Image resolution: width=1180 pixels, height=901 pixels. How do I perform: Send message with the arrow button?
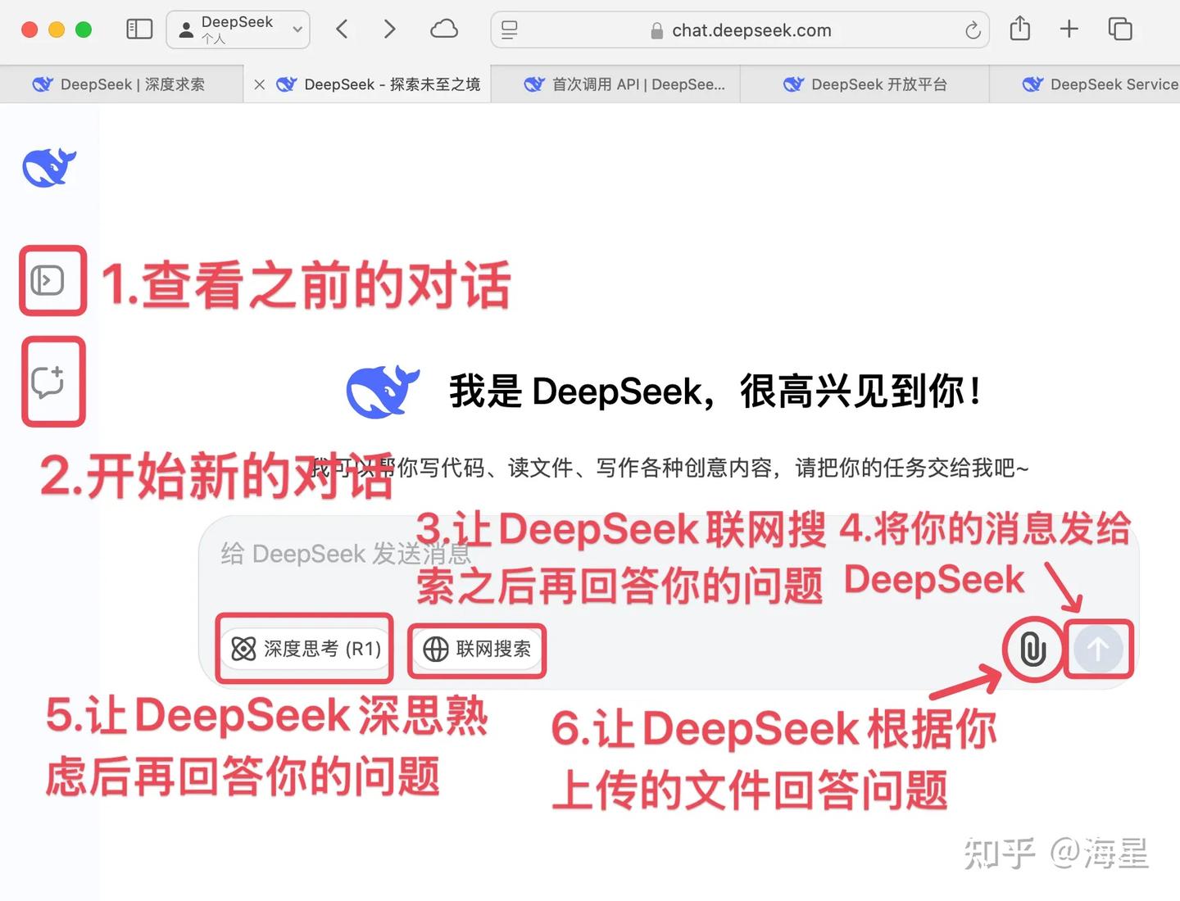click(1098, 649)
